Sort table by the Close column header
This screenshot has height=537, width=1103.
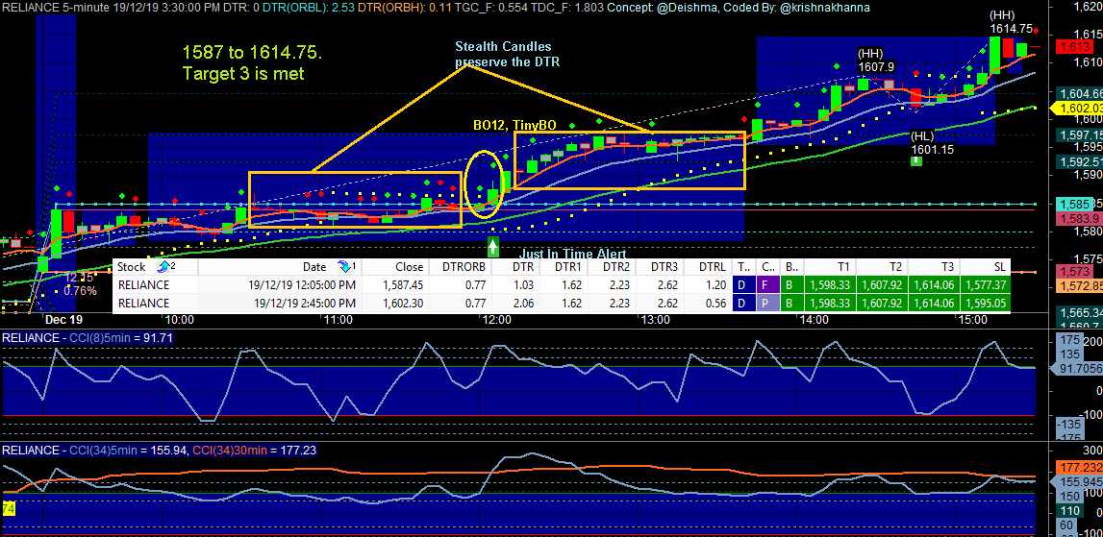click(x=410, y=267)
